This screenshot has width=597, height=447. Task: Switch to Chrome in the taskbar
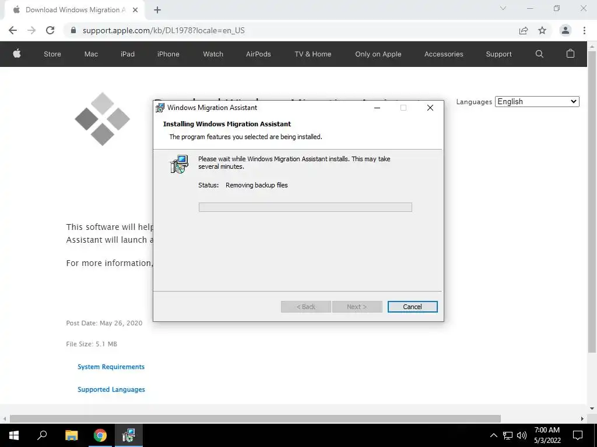[x=100, y=435]
